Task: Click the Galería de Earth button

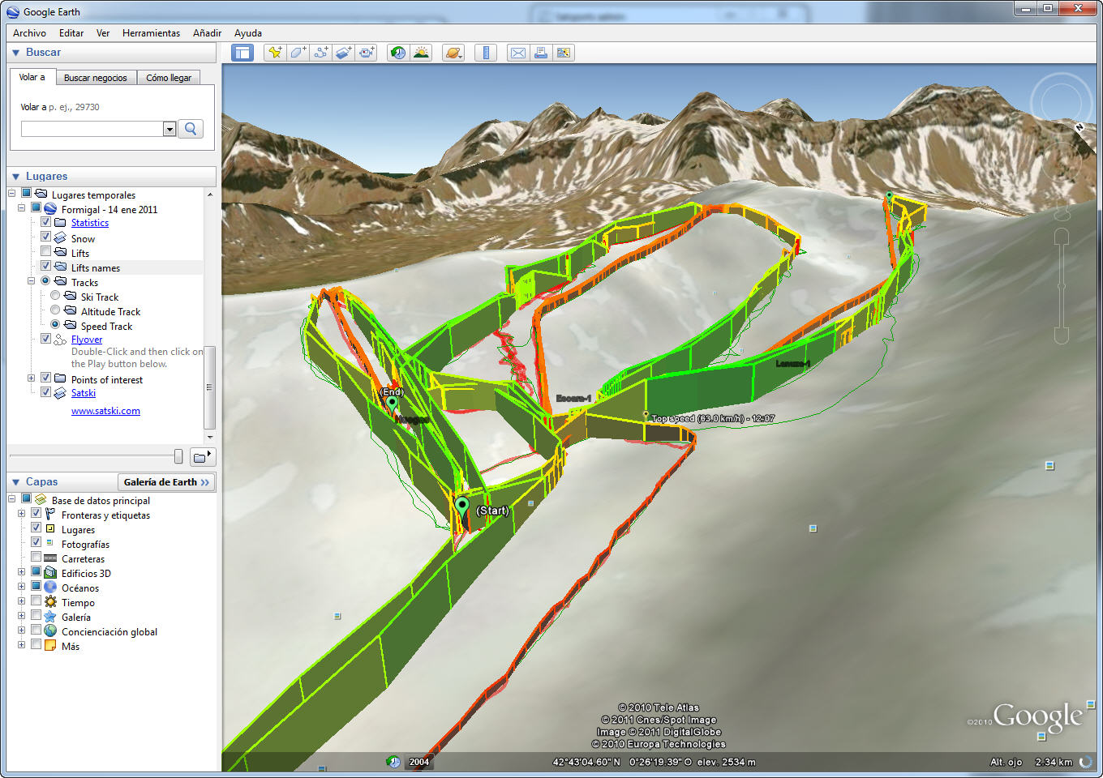Action: click(166, 482)
